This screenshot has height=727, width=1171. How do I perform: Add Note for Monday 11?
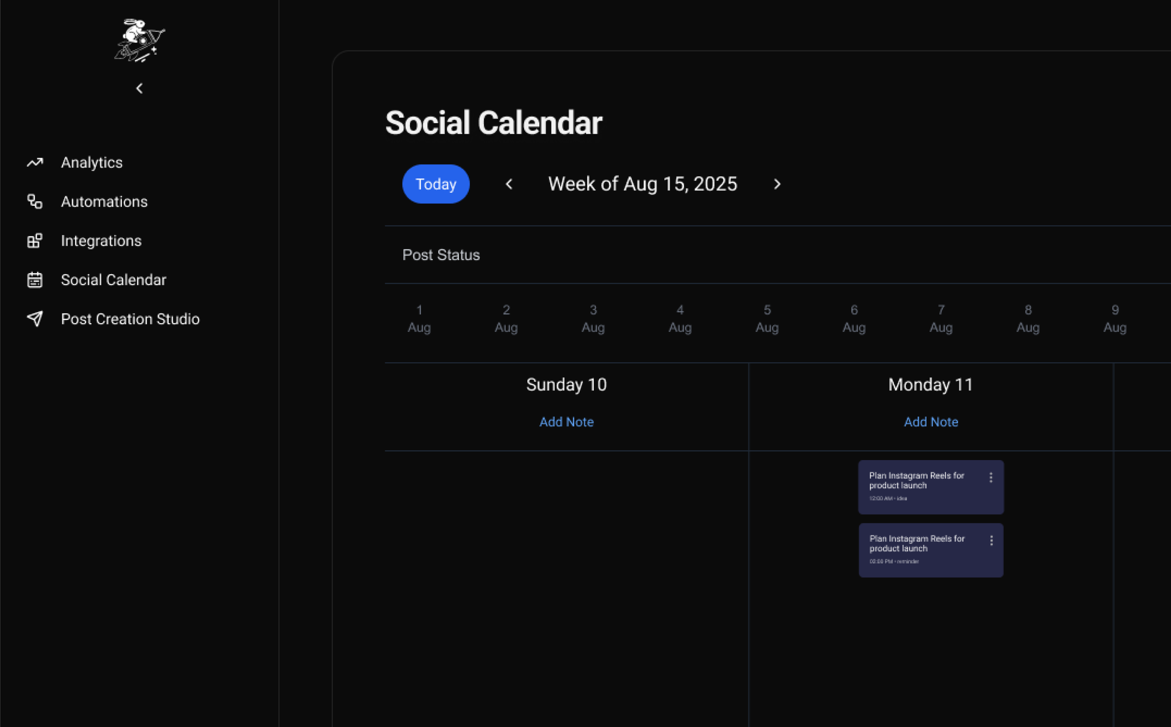click(931, 422)
